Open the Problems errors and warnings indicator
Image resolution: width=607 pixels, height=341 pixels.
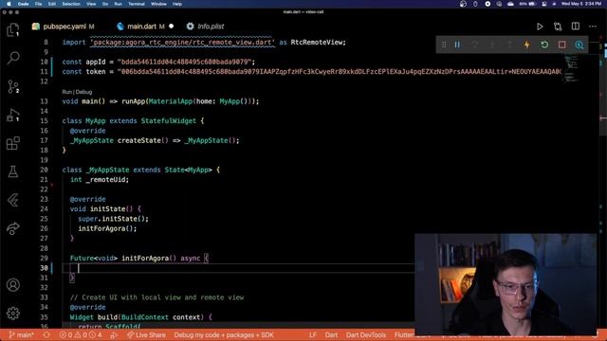pos(81,334)
